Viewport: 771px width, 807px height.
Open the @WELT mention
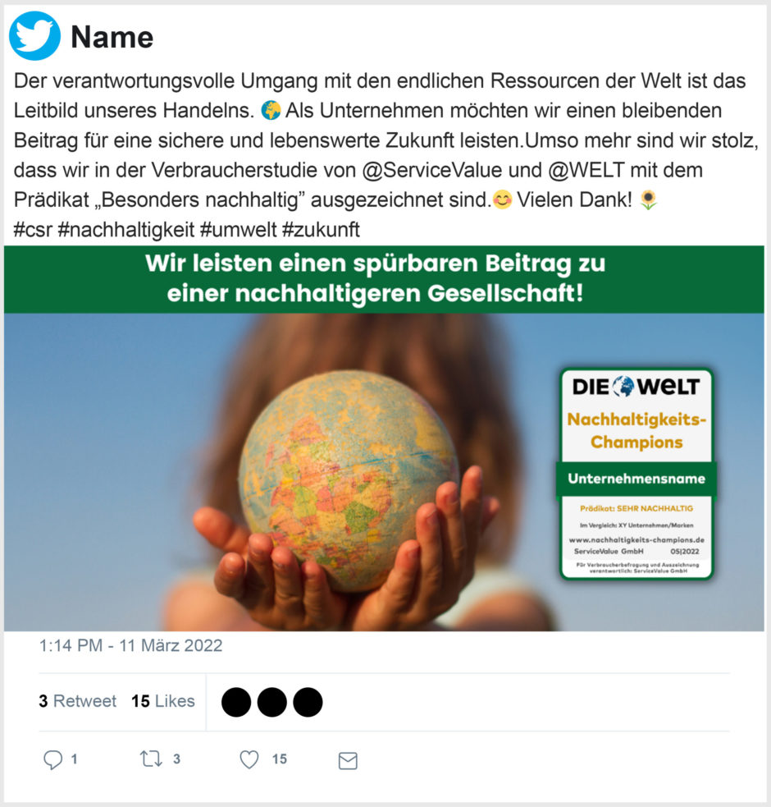pyautogui.click(x=586, y=171)
